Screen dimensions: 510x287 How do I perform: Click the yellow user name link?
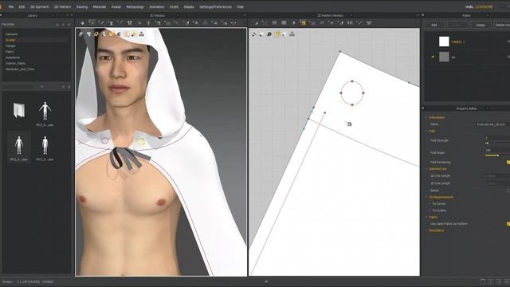click(484, 7)
